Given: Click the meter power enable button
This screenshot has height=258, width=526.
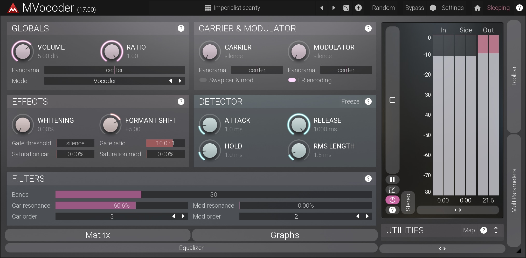Looking at the screenshot, I should (x=392, y=200).
